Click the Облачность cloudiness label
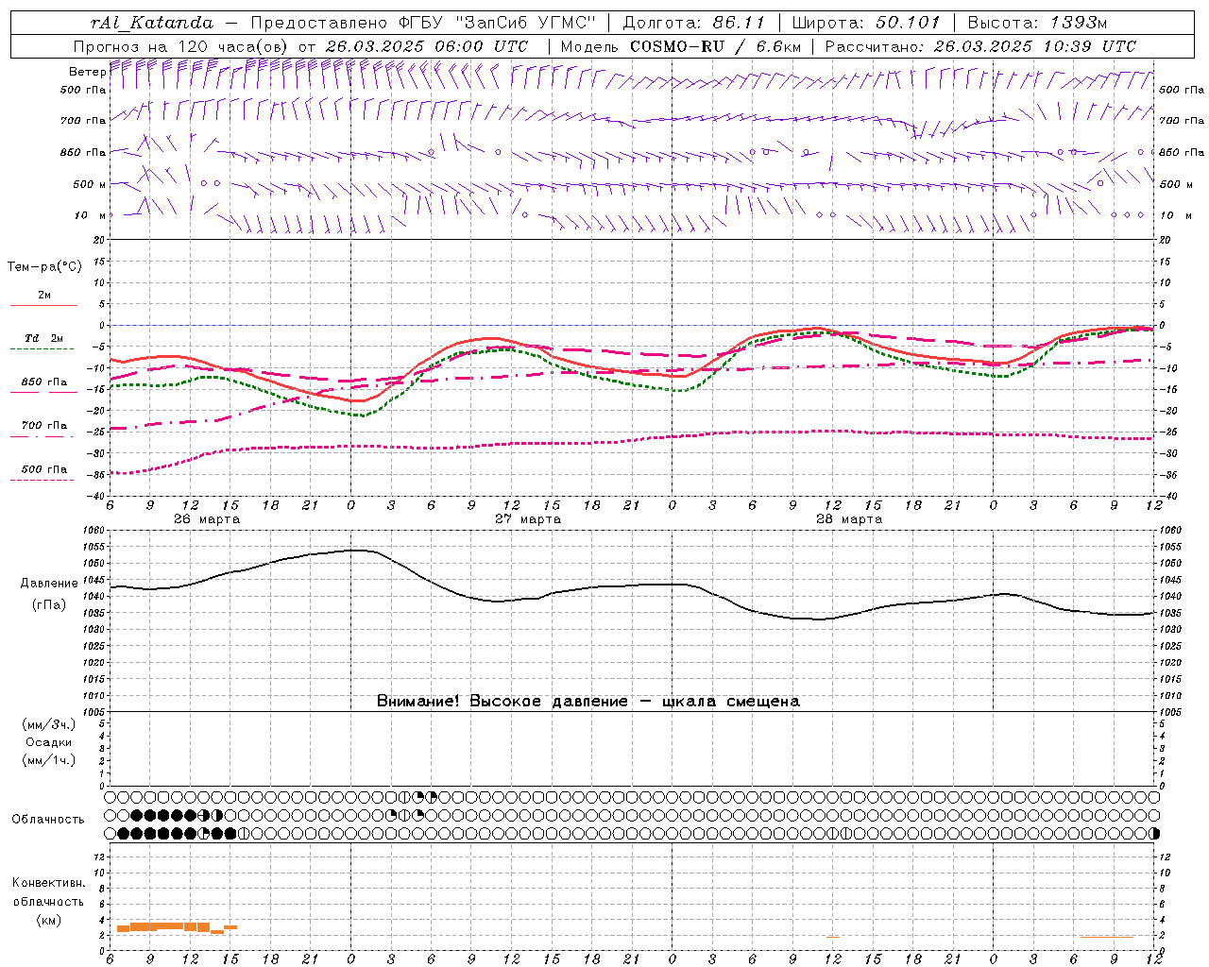This screenshot has width=1209, height=967. pyautogui.click(x=48, y=820)
